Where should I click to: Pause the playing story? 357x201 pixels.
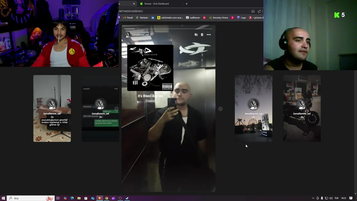coord(202,35)
